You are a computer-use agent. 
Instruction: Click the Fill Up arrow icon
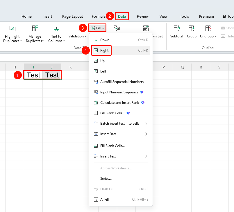point(96,61)
